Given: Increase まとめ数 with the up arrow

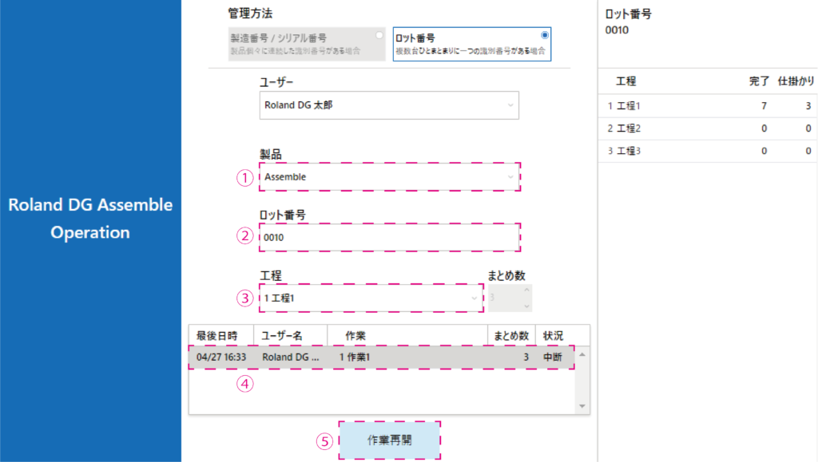Looking at the screenshot, I should (526, 292).
